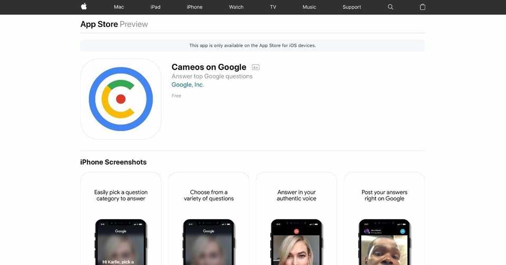Click the Free price label

pos(176,96)
